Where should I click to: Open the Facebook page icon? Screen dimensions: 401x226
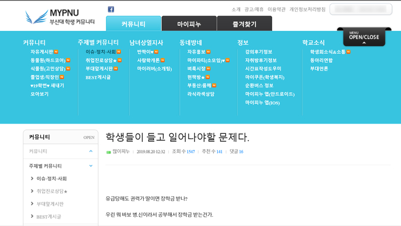pyautogui.click(x=111, y=10)
